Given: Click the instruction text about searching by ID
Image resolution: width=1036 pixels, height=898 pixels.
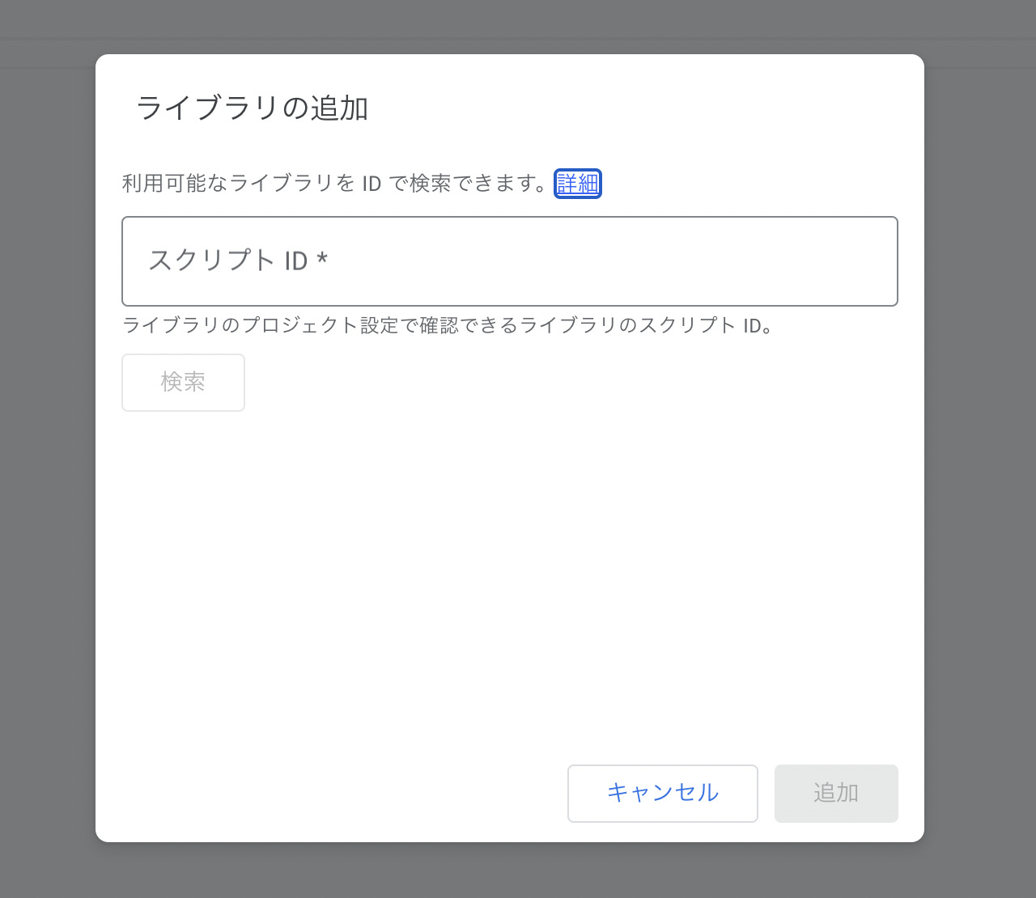Looking at the screenshot, I should [335, 184].
